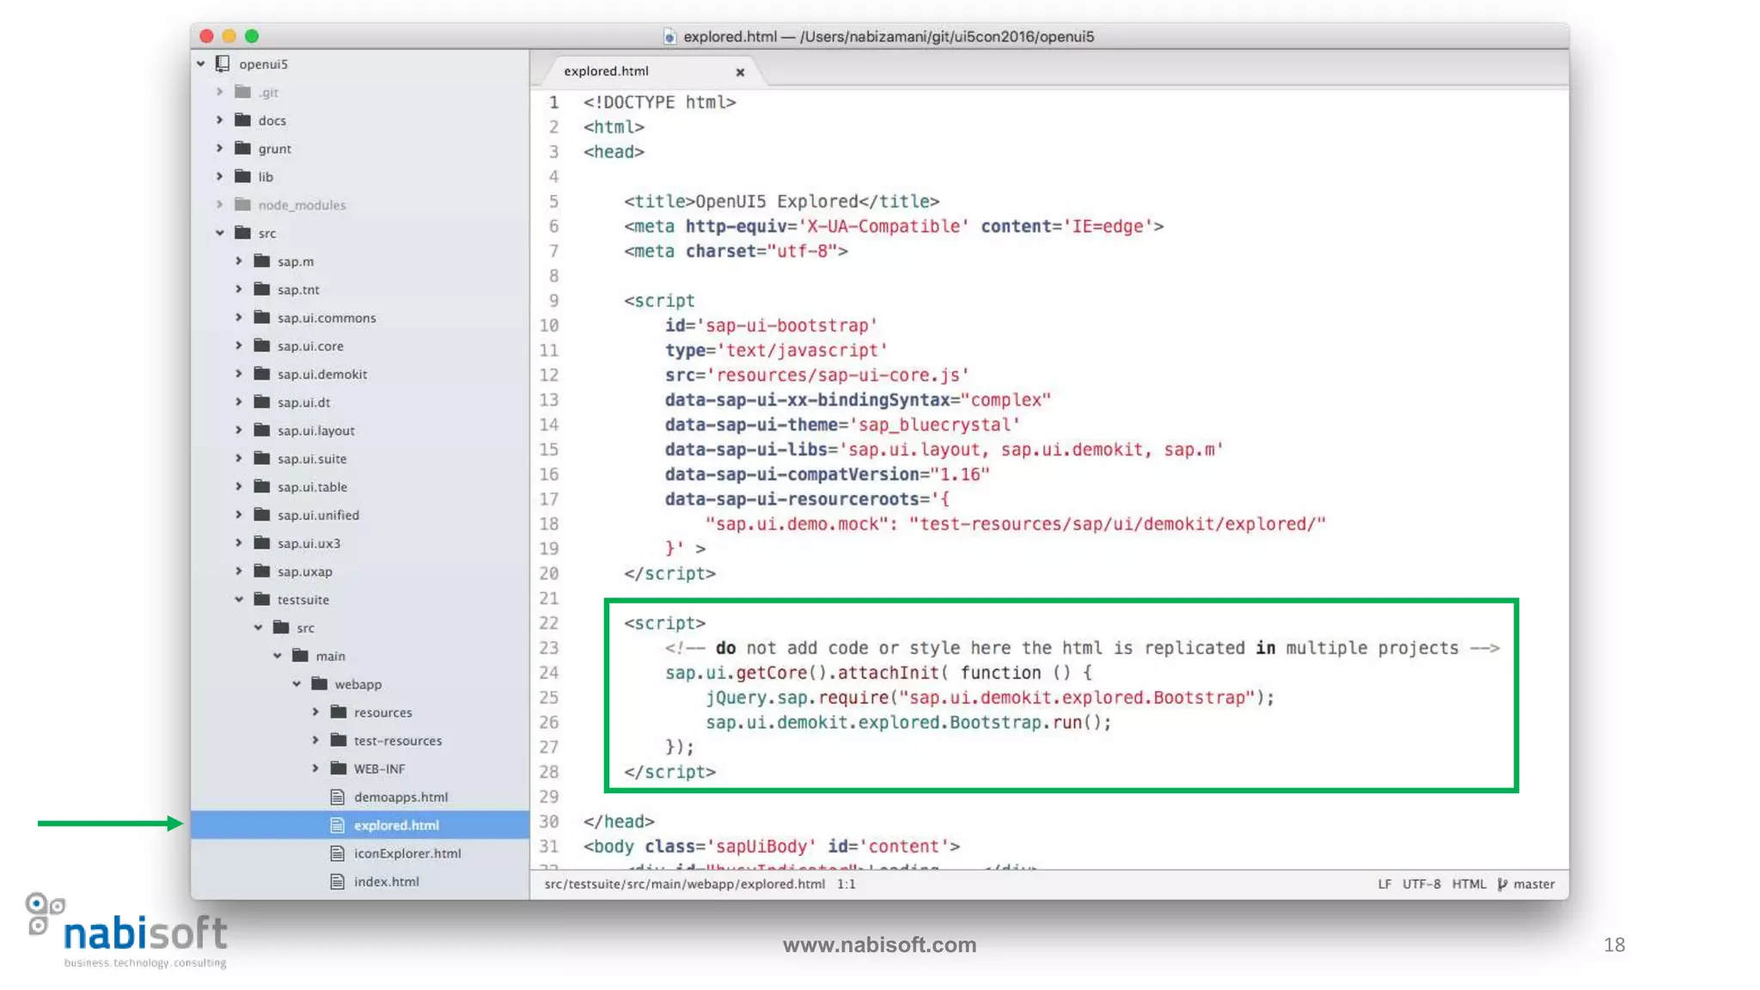Click the openui5 project repo icon
Screen dimensions: 1760x990
(223, 64)
